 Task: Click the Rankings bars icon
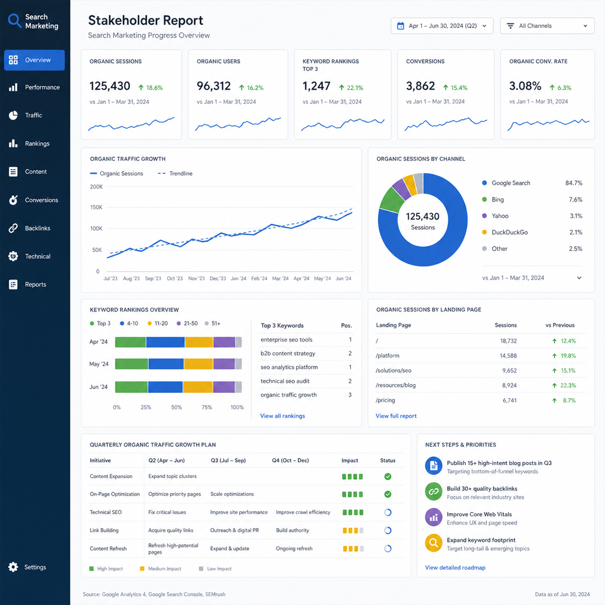pyautogui.click(x=13, y=143)
